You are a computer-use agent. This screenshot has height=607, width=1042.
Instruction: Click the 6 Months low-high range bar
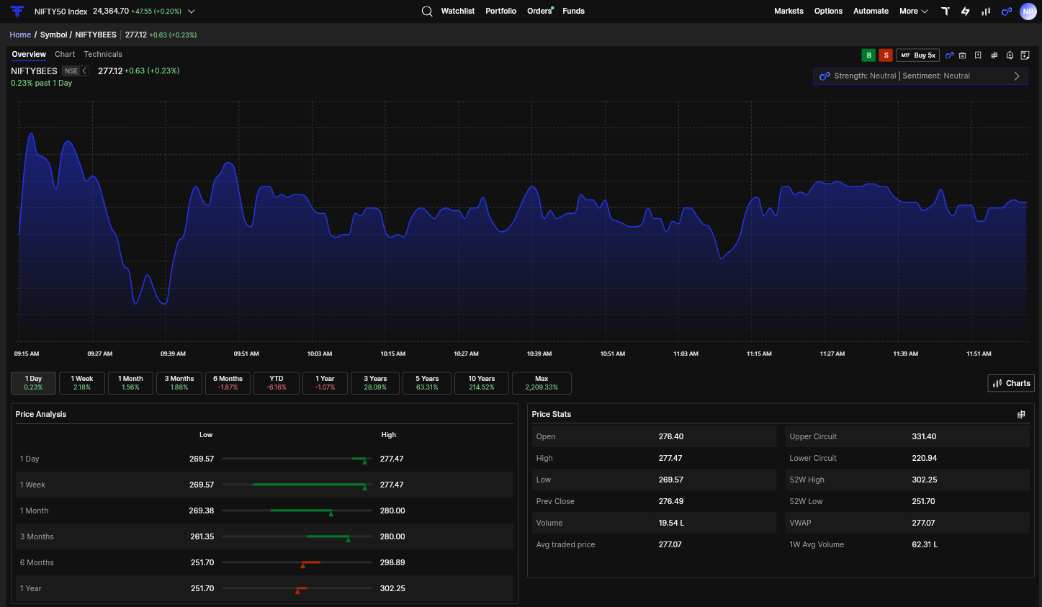pos(297,562)
